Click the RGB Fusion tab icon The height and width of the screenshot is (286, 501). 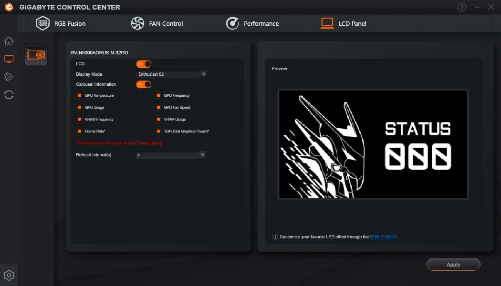[43, 22]
